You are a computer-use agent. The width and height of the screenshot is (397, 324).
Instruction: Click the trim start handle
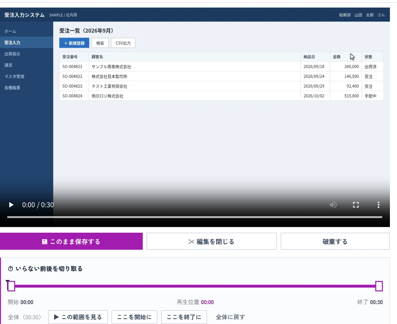click(x=11, y=286)
